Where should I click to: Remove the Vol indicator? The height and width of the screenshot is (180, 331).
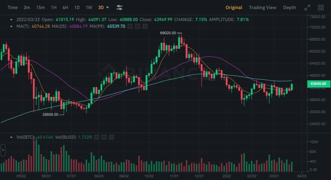coord(112,137)
